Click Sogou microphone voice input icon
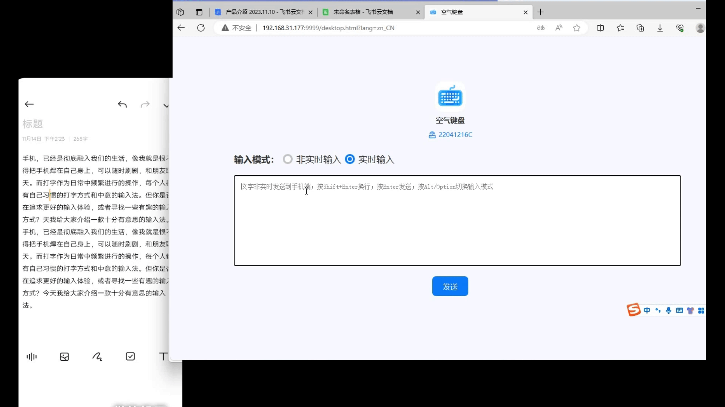 (x=668, y=311)
